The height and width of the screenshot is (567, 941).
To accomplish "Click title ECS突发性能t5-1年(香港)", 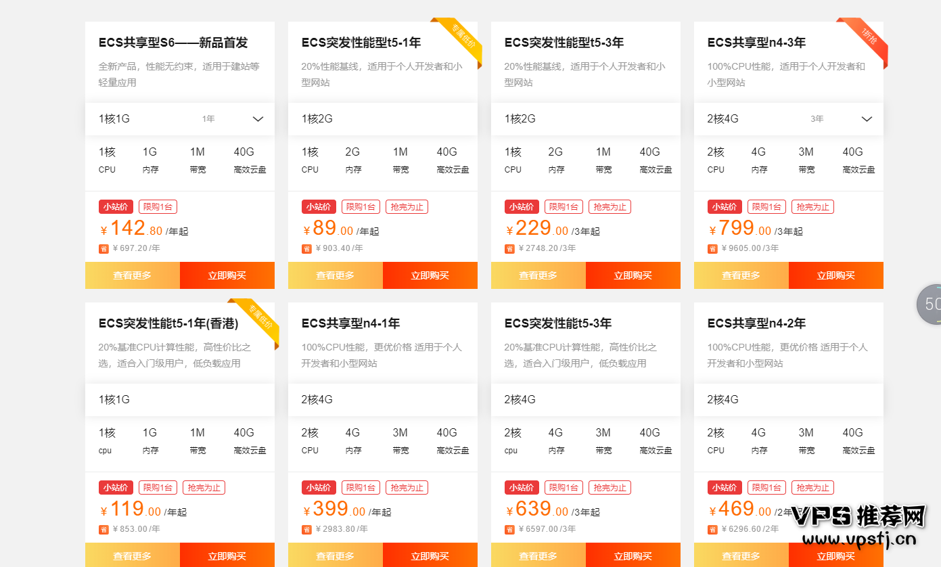I will pyautogui.click(x=168, y=323).
